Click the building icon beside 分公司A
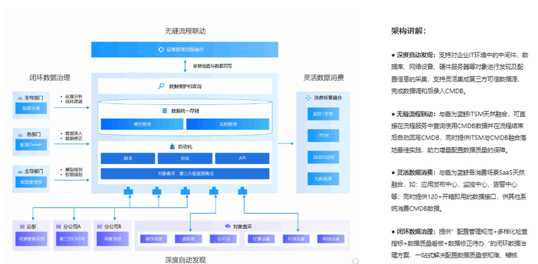This screenshot has height=264, width=538. click(59, 226)
